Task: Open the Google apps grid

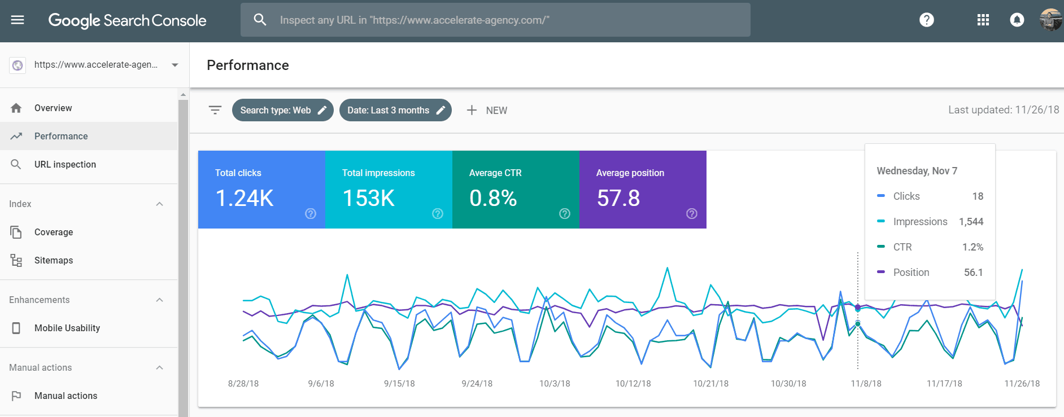Action: (x=983, y=20)
